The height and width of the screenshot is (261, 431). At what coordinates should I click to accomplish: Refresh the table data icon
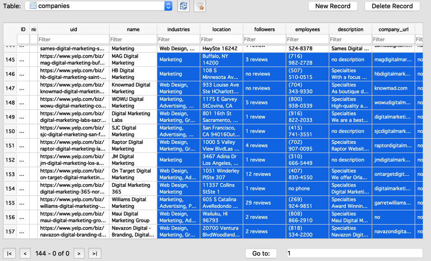tap(183, 6)
